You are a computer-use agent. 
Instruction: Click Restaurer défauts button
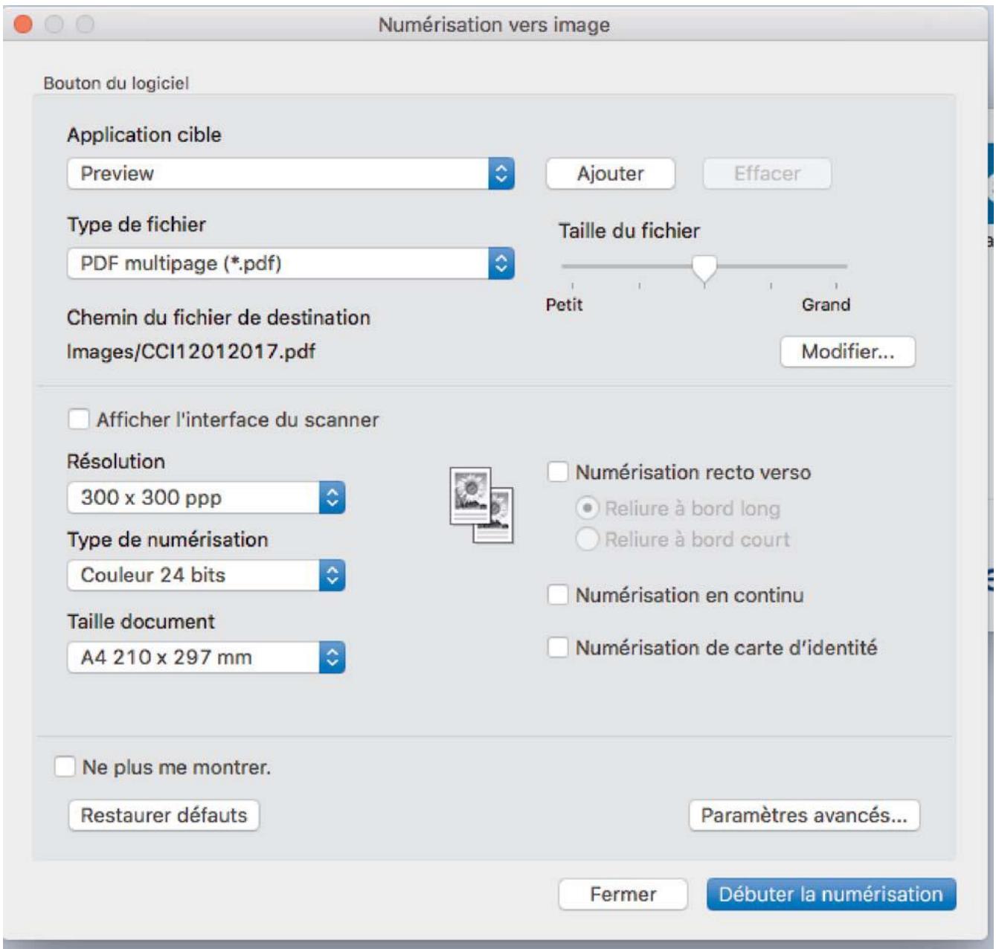pos(164,815)
